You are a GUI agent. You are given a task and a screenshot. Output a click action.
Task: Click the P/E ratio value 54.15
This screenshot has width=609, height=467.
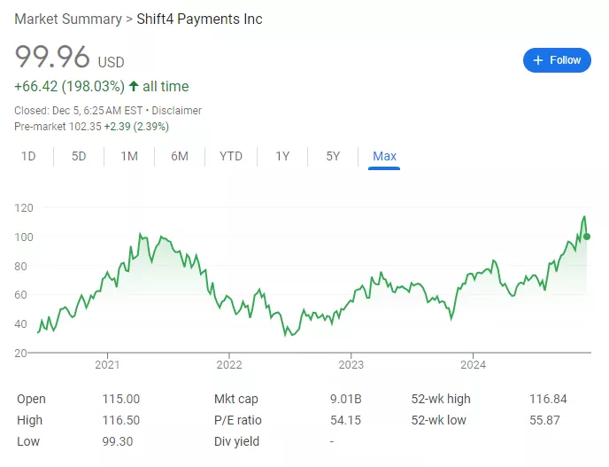click(x=346, y=420)
